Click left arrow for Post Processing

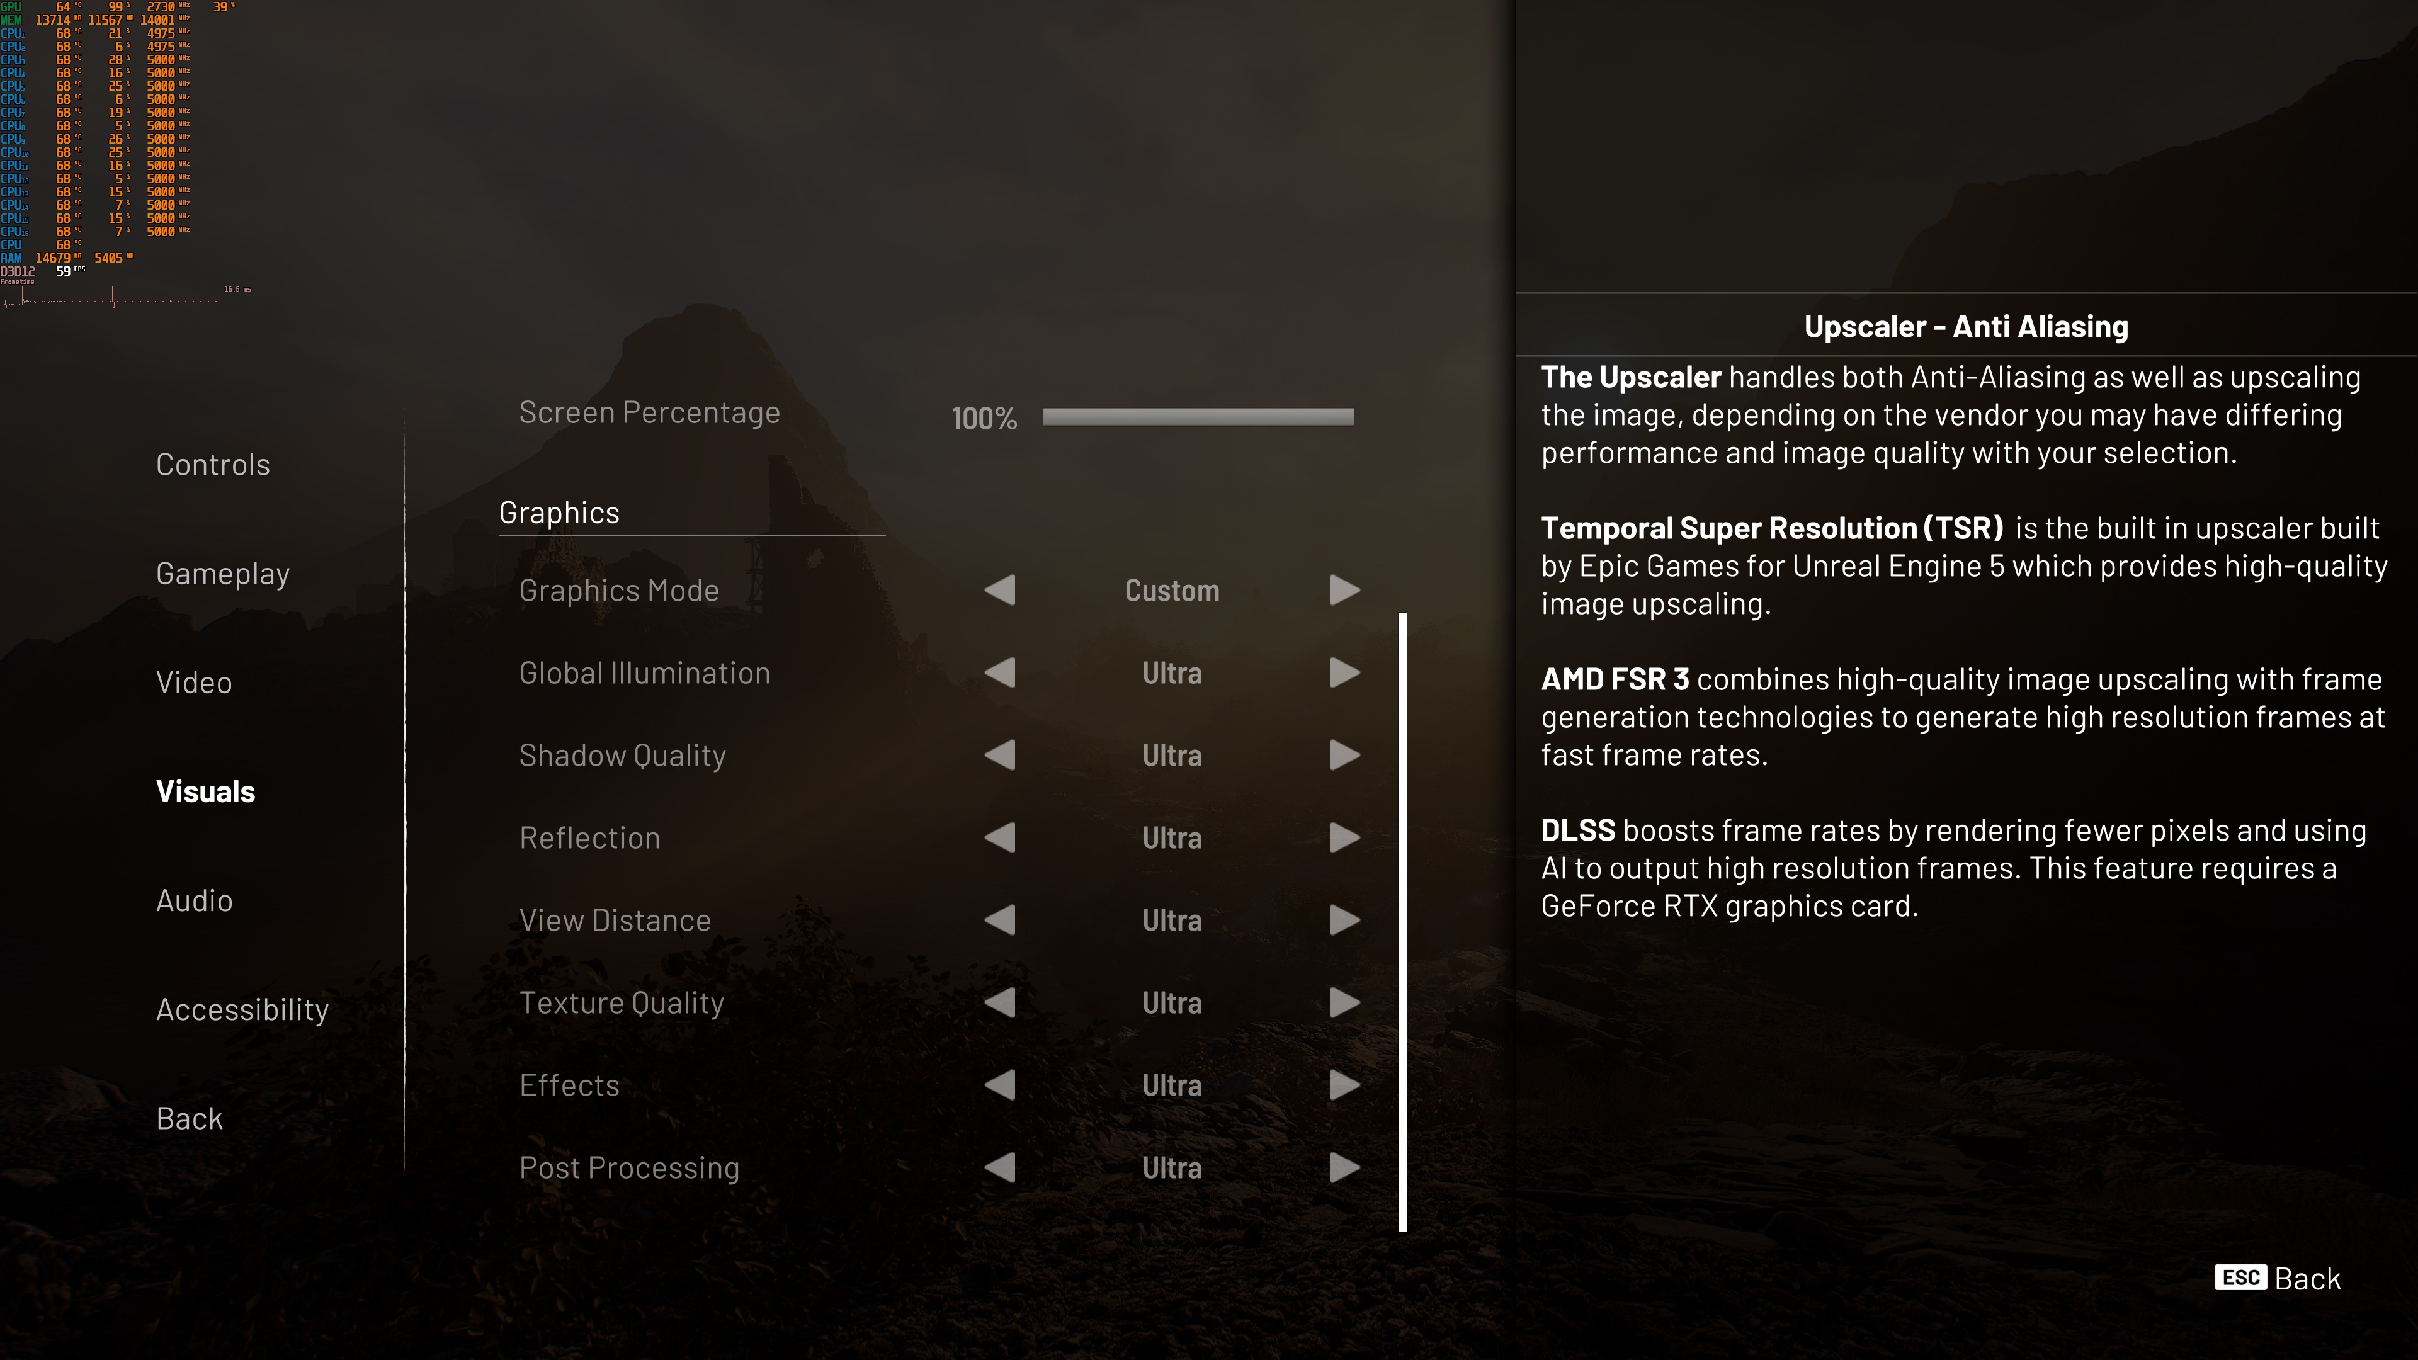coord(1001,1169)
